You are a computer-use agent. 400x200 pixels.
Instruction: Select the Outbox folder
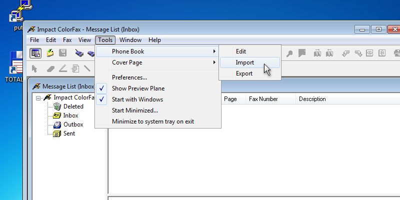coord(73,124)
